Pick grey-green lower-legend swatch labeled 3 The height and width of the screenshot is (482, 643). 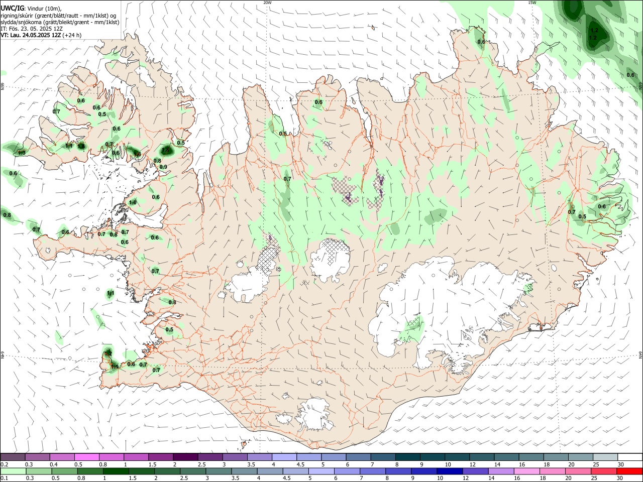pos(219,471)
